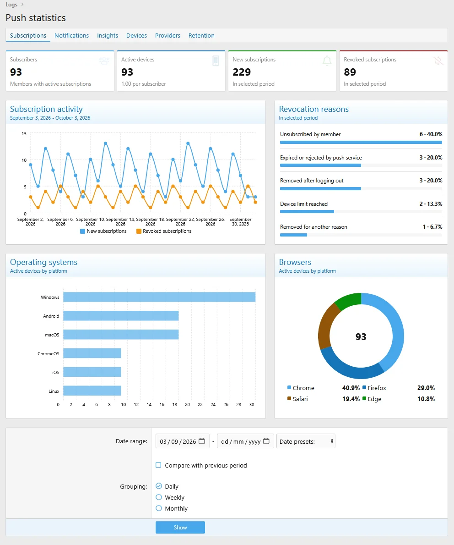Open calendar picker for the empty end date
The image size is (454, 545).
tap(266, 441)
